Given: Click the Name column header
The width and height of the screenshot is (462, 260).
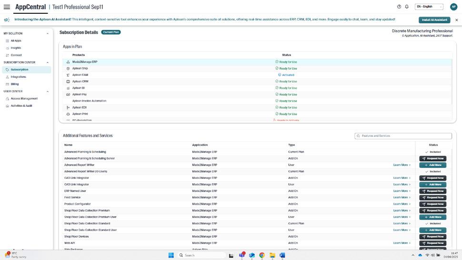Looking at the screenshot, I should [69, 145].
